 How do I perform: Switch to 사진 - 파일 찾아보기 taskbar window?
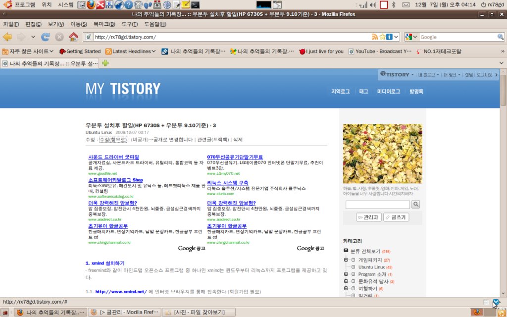199,313
